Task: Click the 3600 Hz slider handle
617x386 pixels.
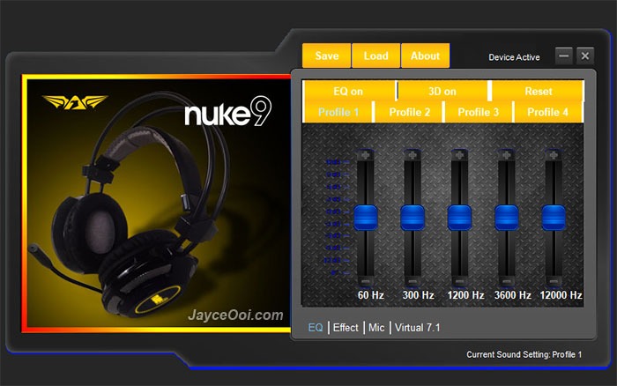Action: click(507, 217)
